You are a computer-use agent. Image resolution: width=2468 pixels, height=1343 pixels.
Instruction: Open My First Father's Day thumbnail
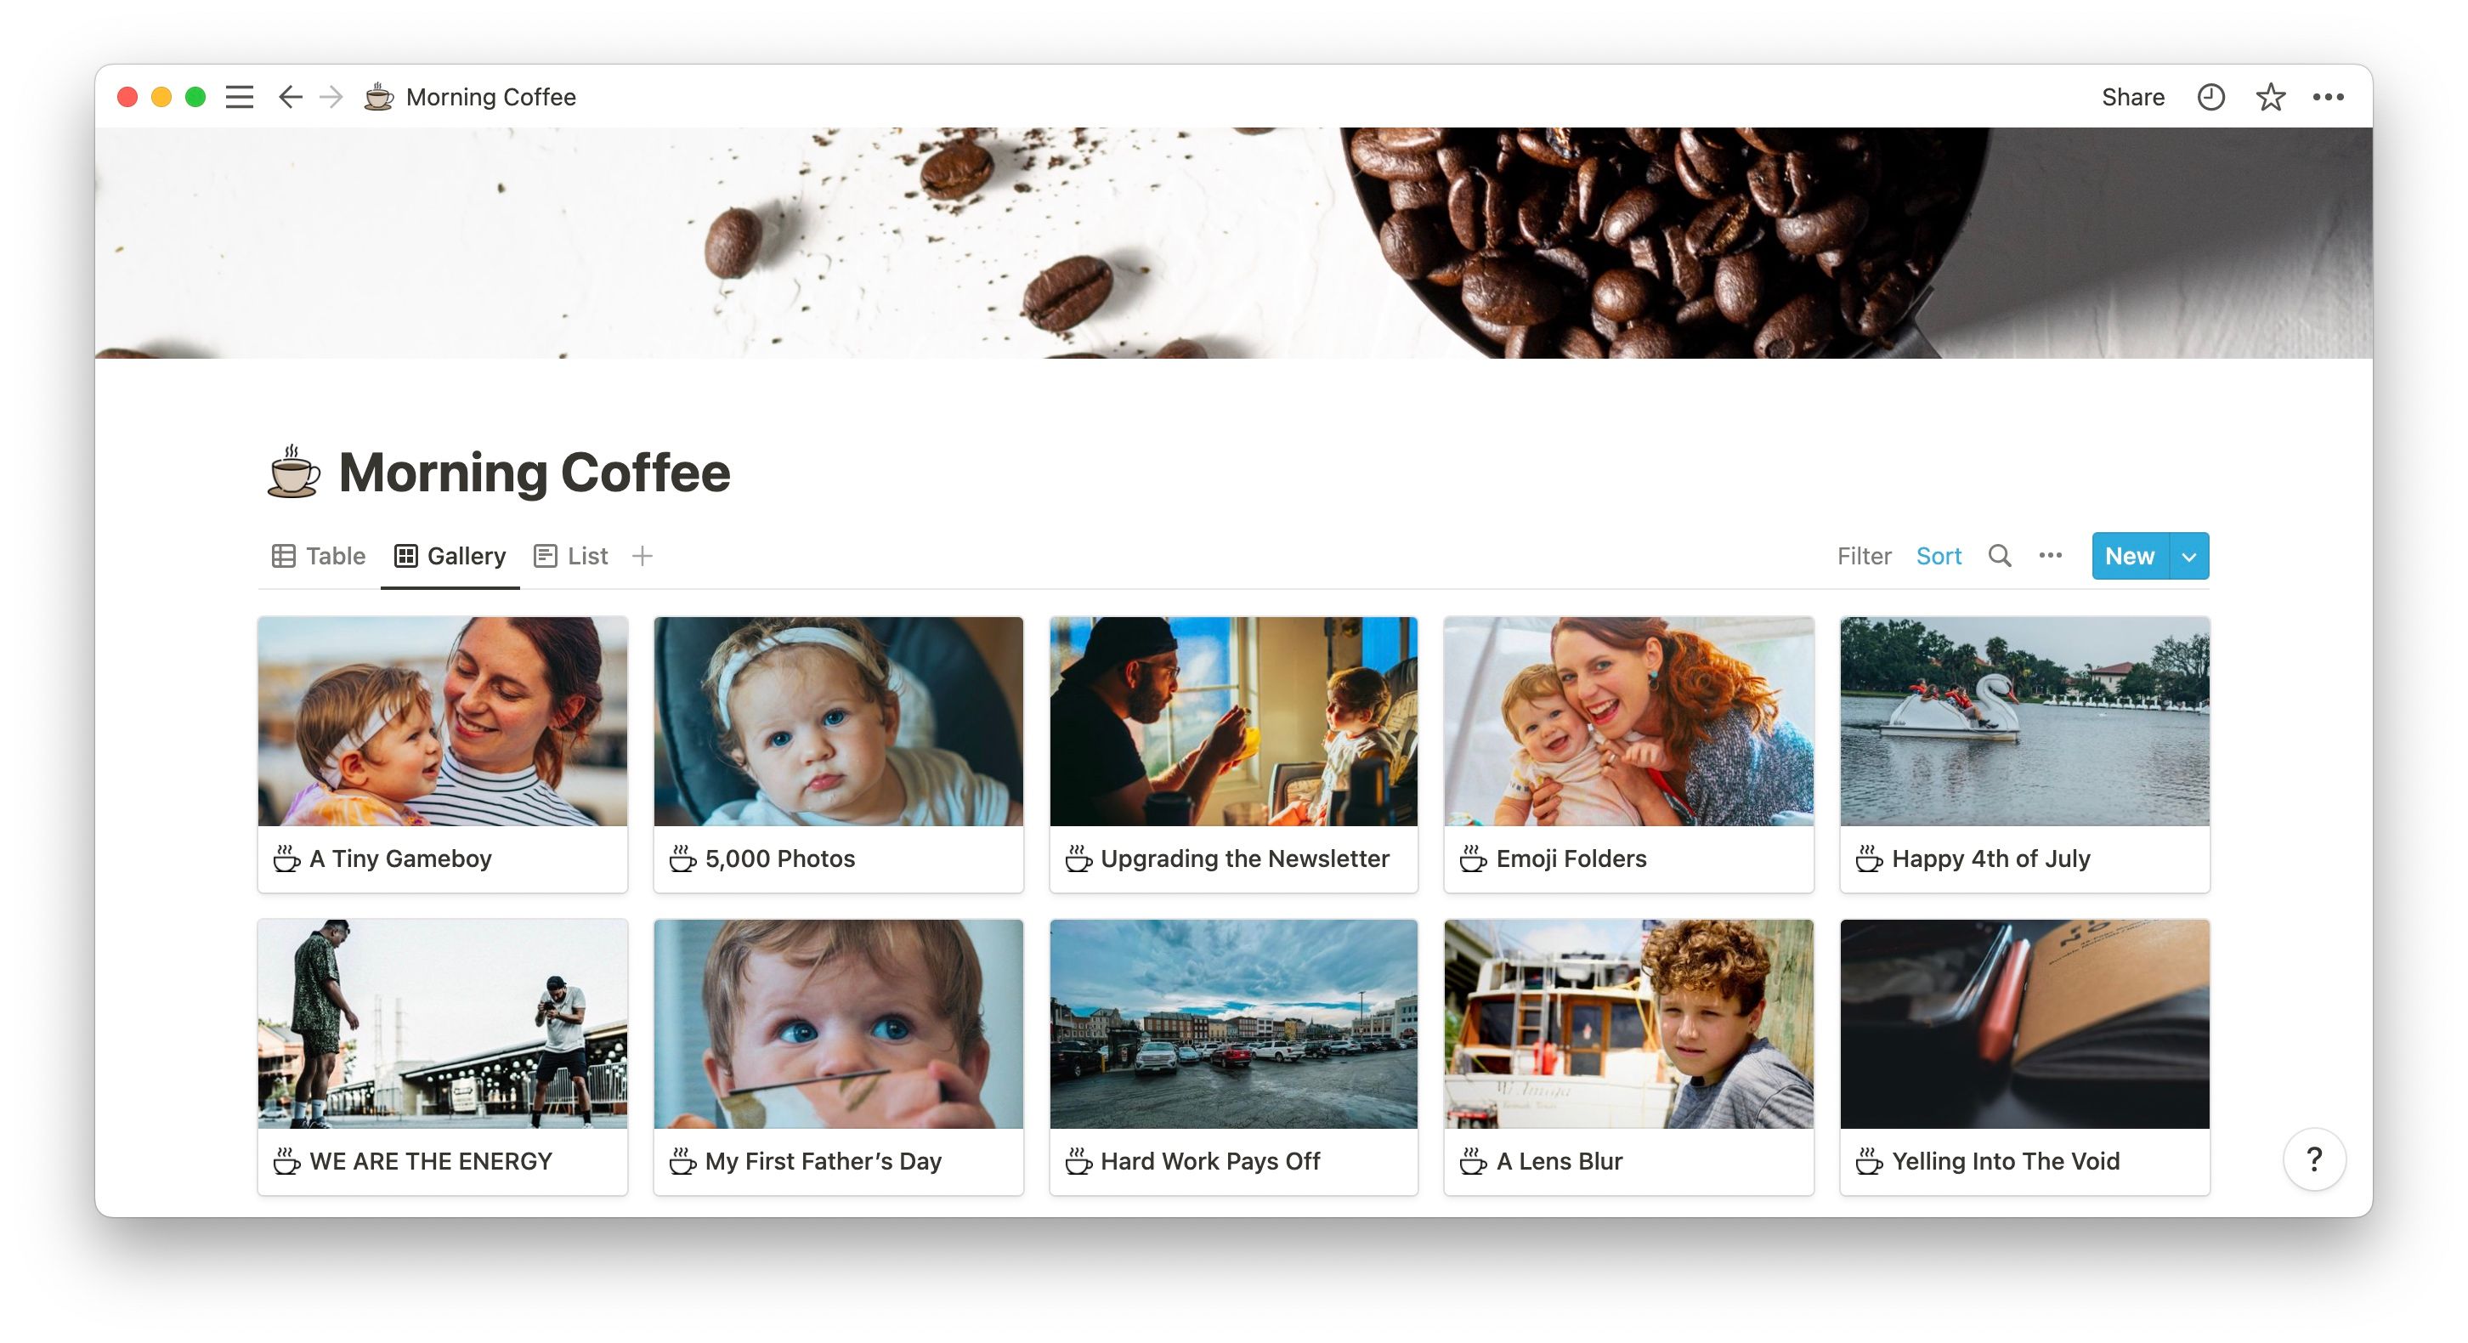coord(838,1023)
